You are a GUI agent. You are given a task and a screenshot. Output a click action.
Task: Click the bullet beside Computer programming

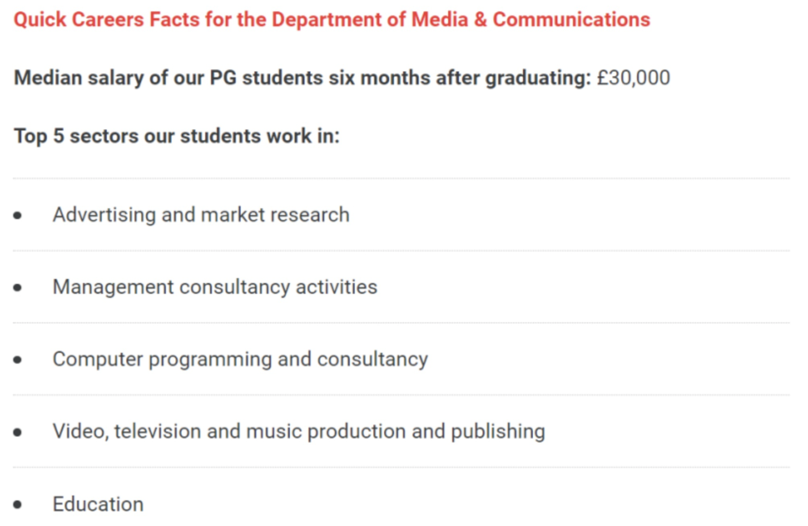point(17,360)
